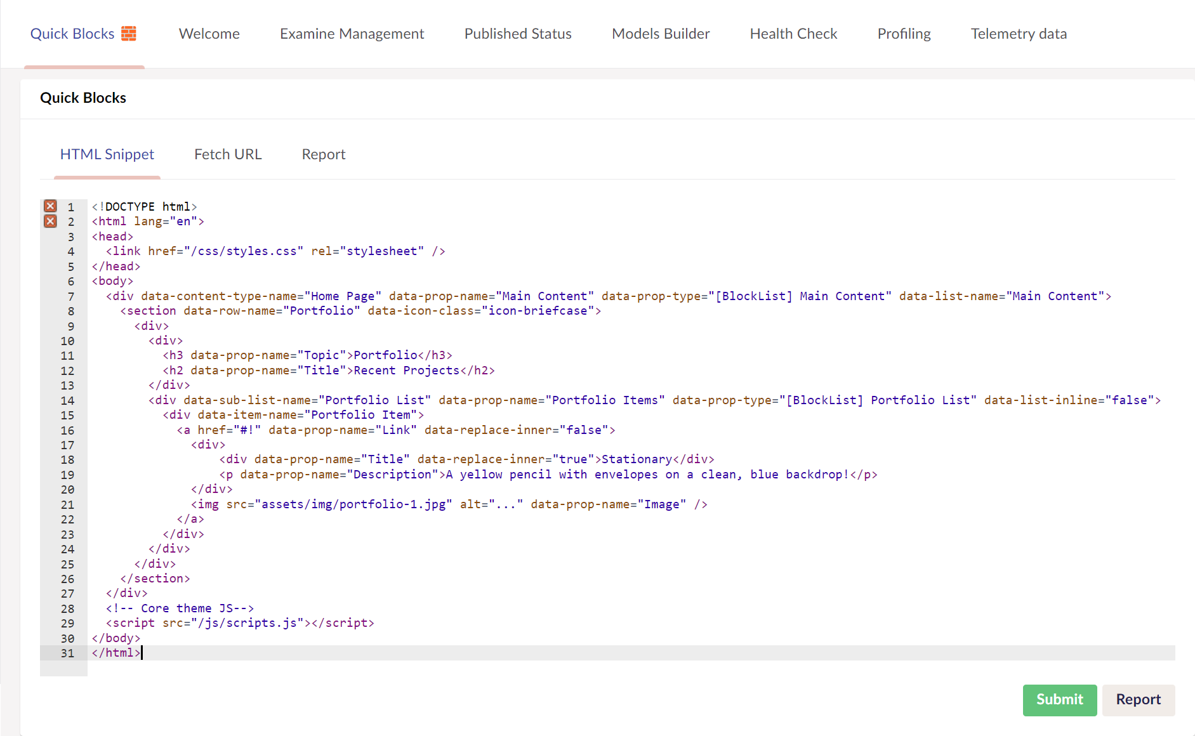Open the Health Check tab
The width and height of the screenshot is (1195, 736).
click(793, 34)
